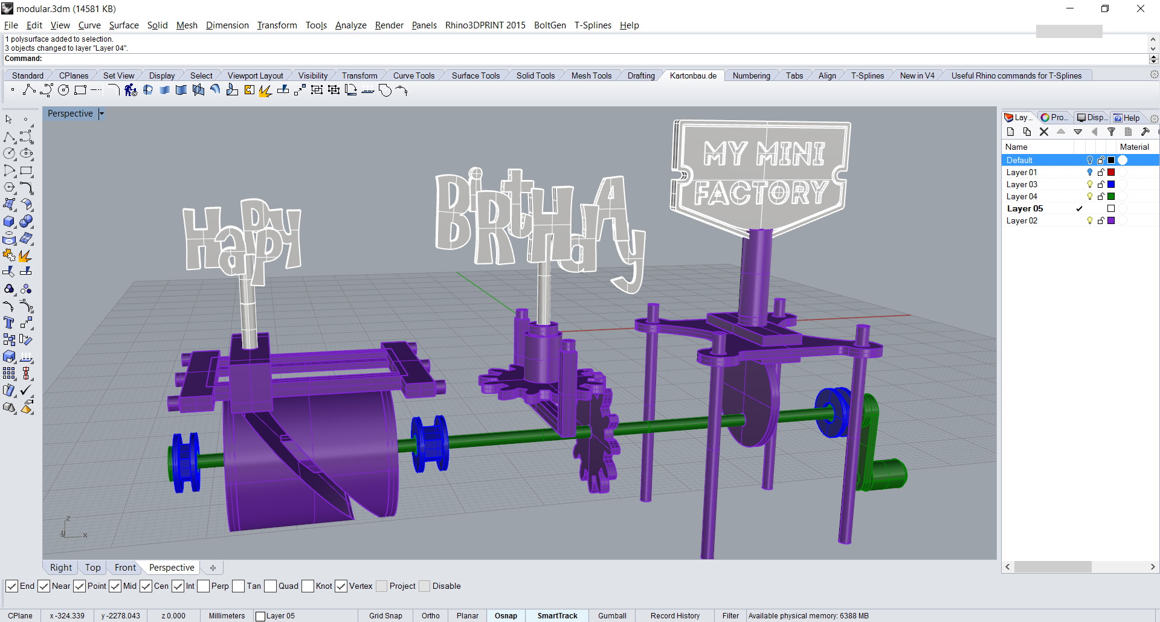Image resolution: width=1160 pixels, height=622 pixels.
Task: Toggle the Near object snap checkbox
Action: (43, 586)
